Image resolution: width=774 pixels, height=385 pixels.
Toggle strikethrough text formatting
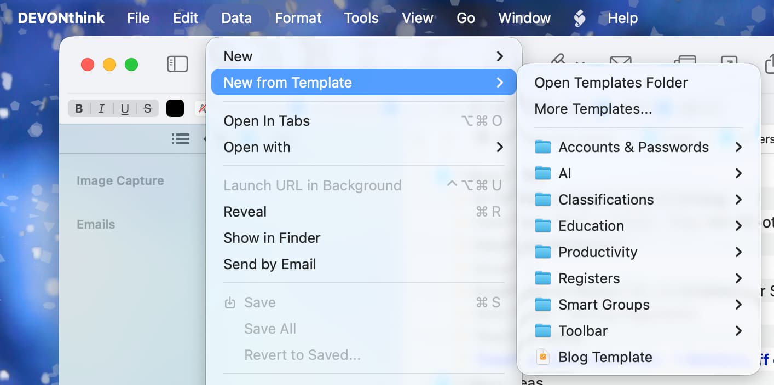pos(147,108)
